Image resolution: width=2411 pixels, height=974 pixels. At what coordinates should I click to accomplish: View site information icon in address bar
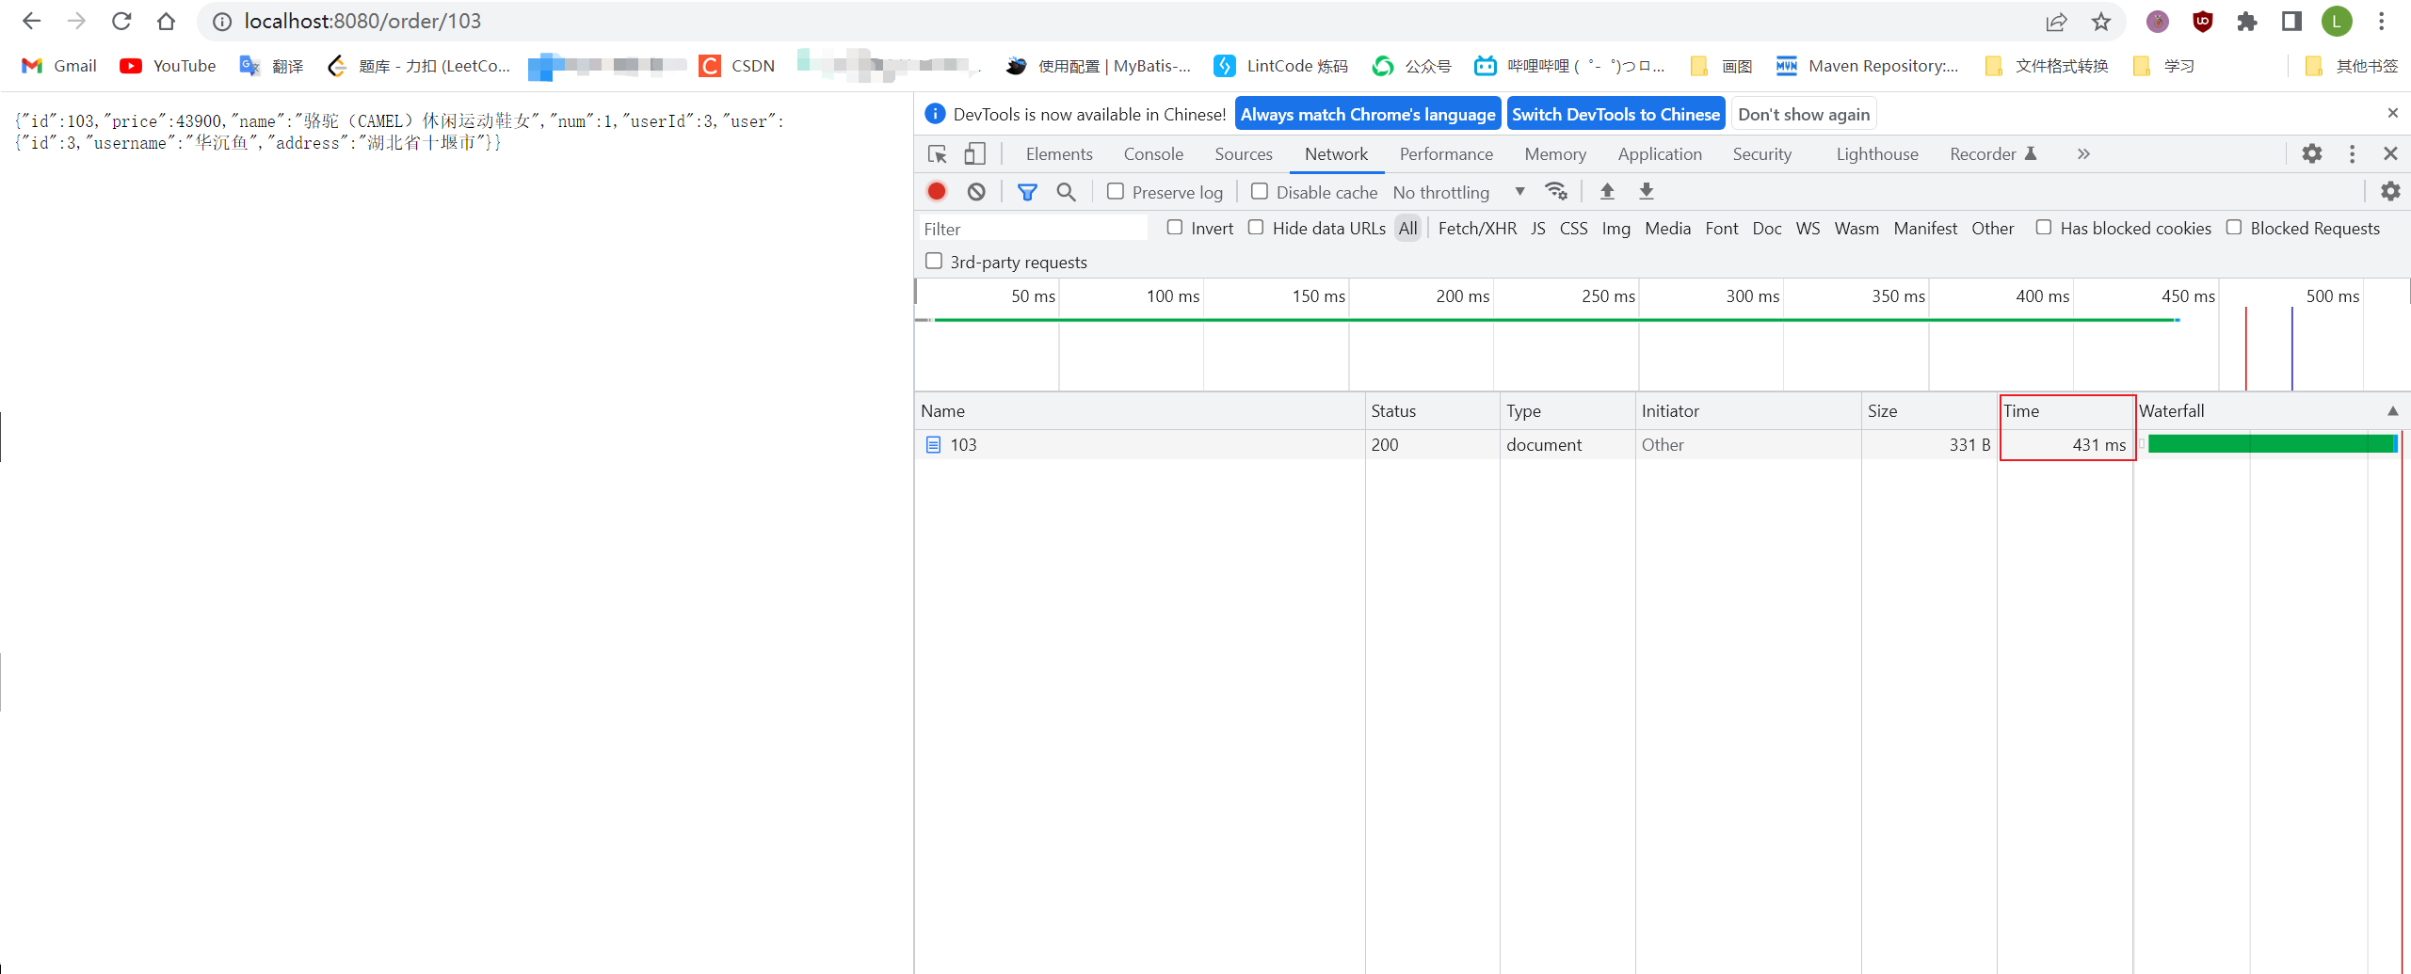[x=222, y=21]
